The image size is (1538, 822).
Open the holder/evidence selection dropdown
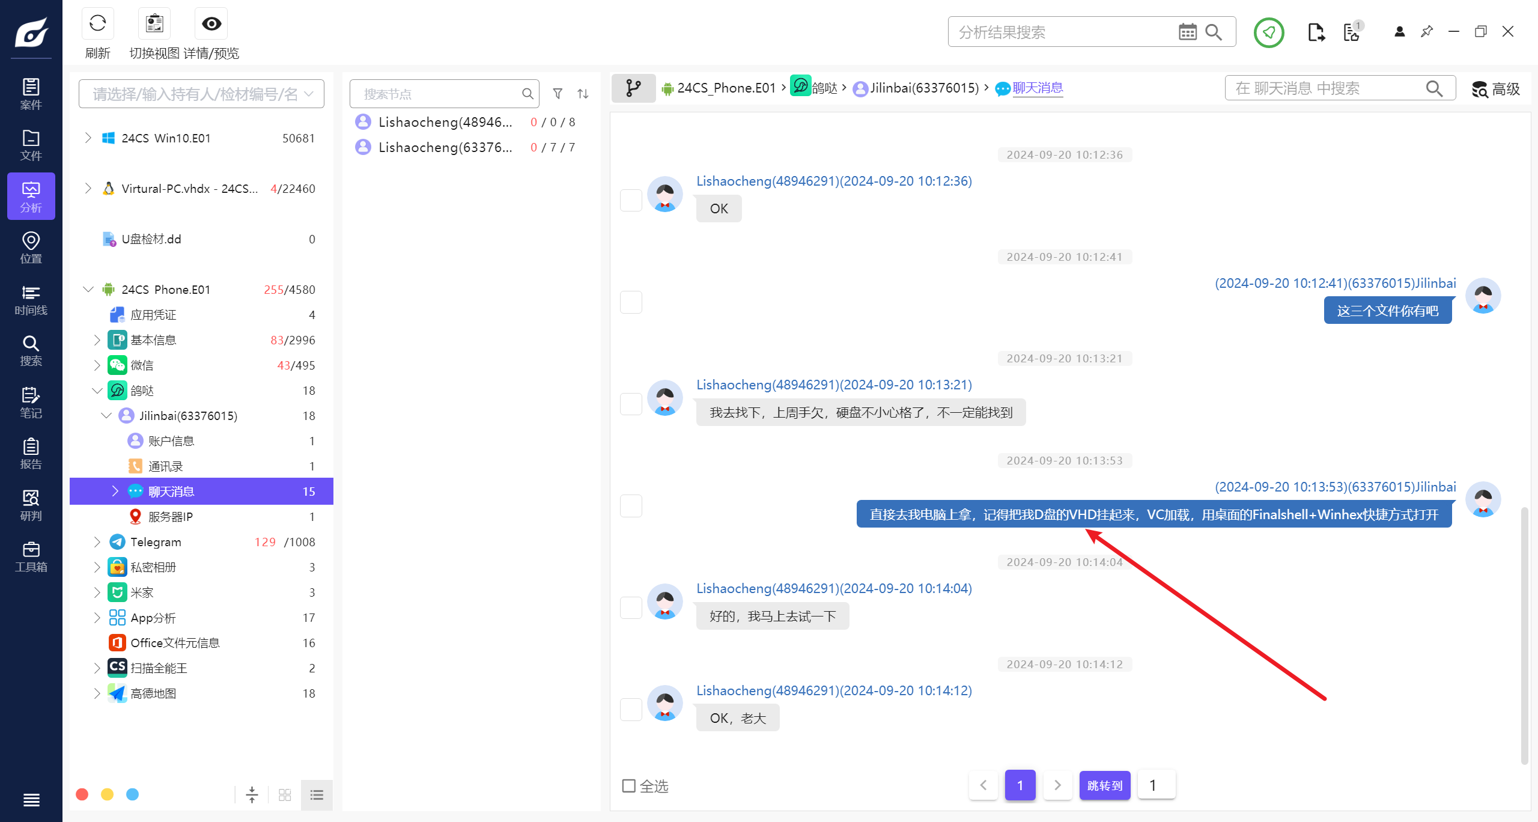(201, 94)
